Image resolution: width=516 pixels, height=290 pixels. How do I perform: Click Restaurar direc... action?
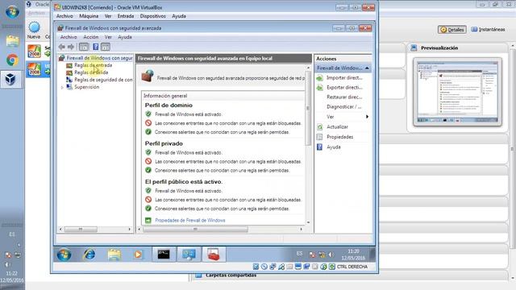click(x=344, y=97)
